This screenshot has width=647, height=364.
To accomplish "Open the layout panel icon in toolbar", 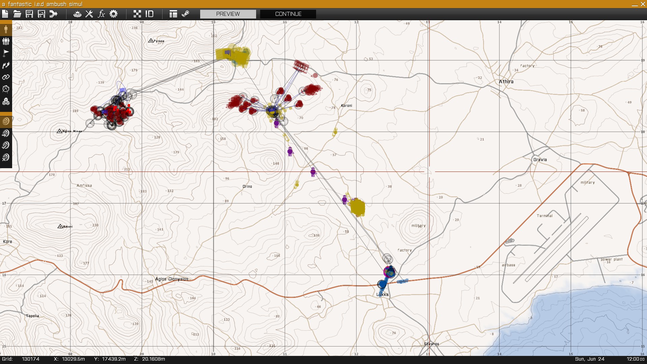I will [x=173, y=14].
